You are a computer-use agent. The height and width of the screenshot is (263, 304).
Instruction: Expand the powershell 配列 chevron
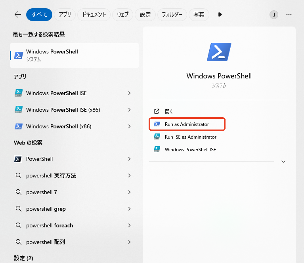(x=129, y=242)
